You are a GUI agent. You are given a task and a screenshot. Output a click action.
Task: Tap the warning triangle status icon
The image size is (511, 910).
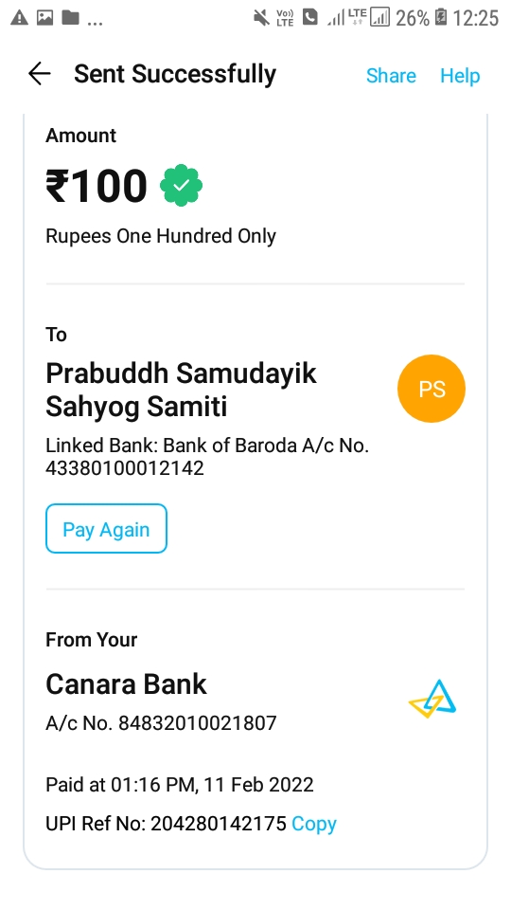click(x=19, y=18)
